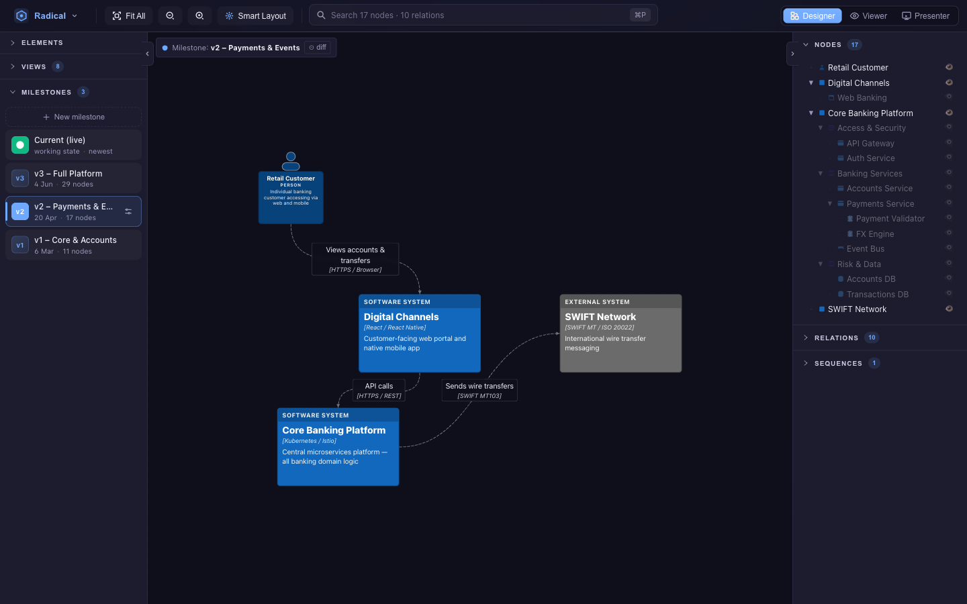This screenshot has height=604, width=967.
Task: Switch to Presenter mode
Action: pyautogui.click(x=925, y=15)
